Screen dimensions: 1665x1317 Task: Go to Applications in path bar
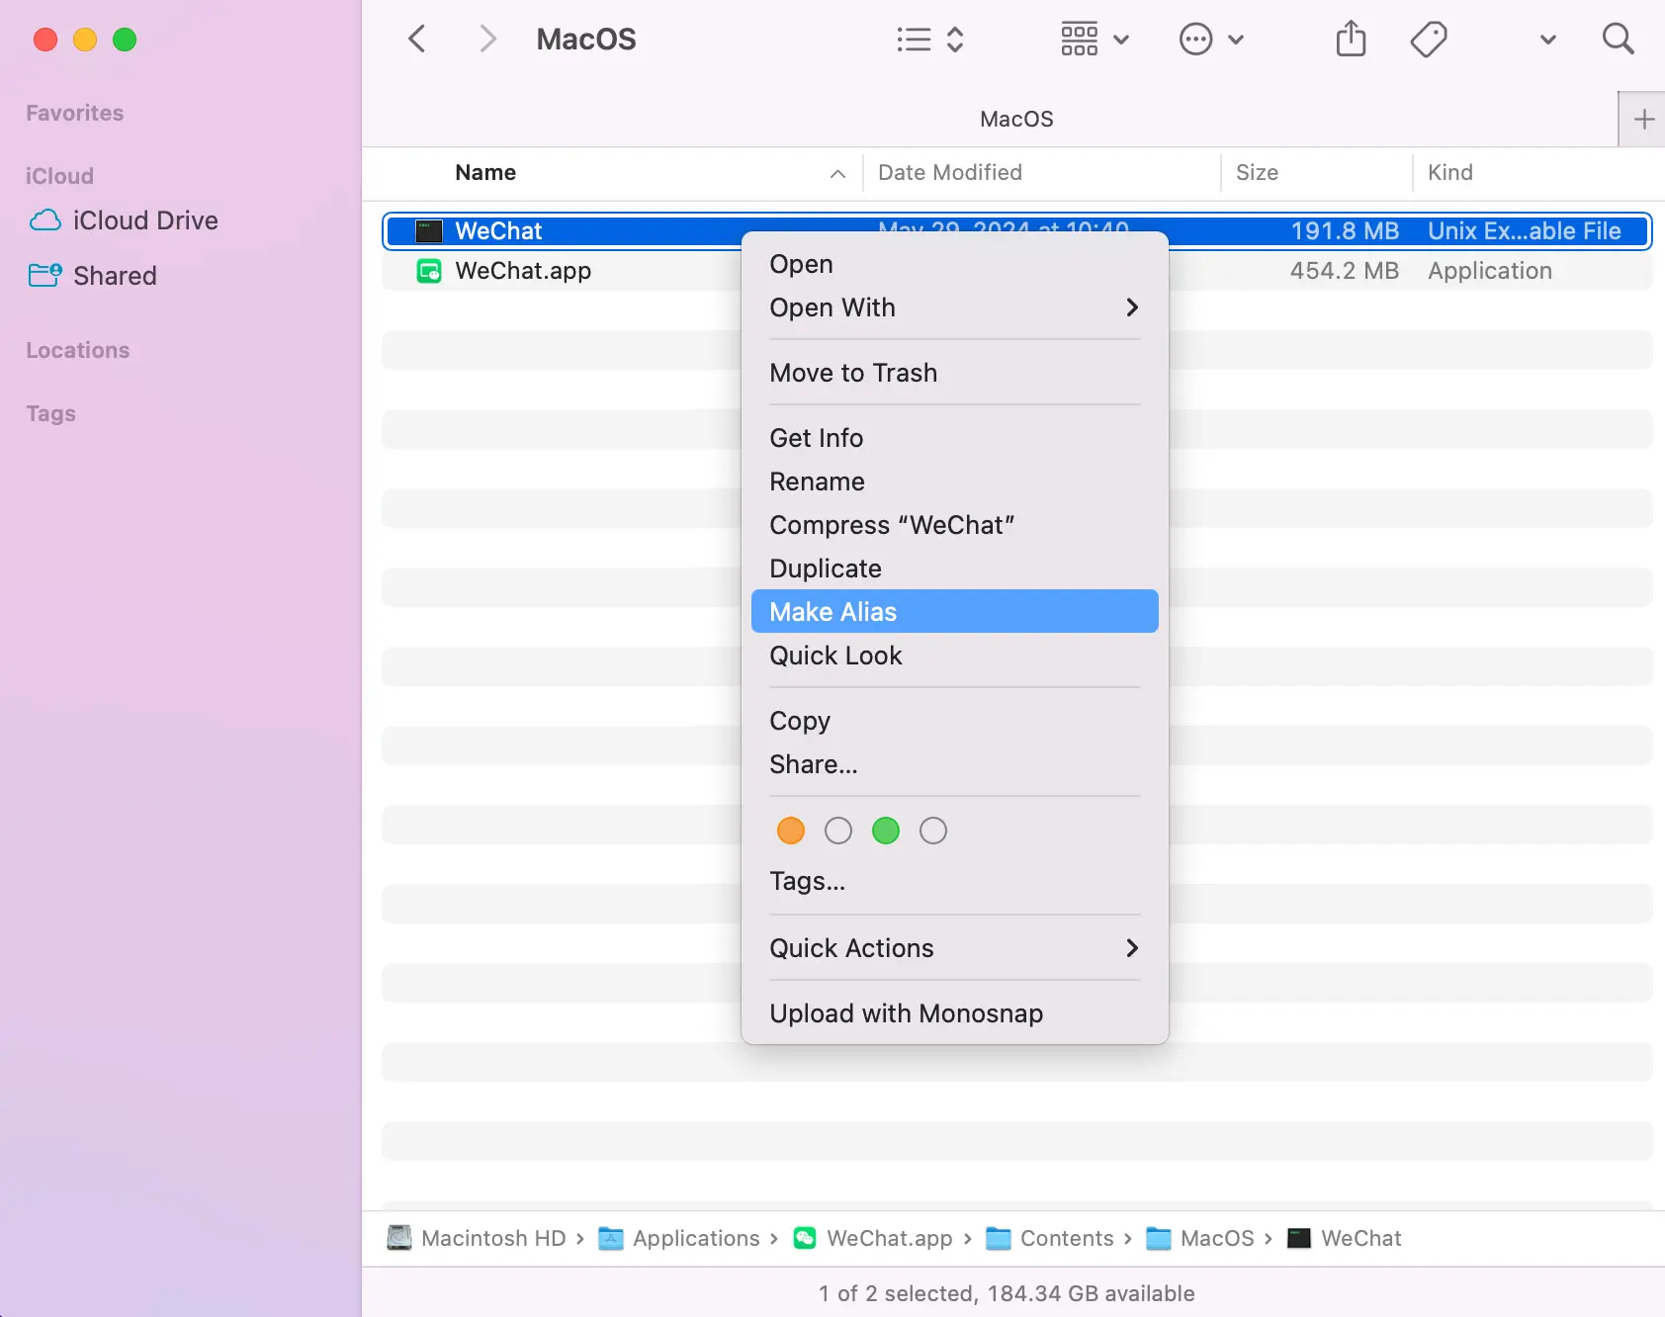679,1239
